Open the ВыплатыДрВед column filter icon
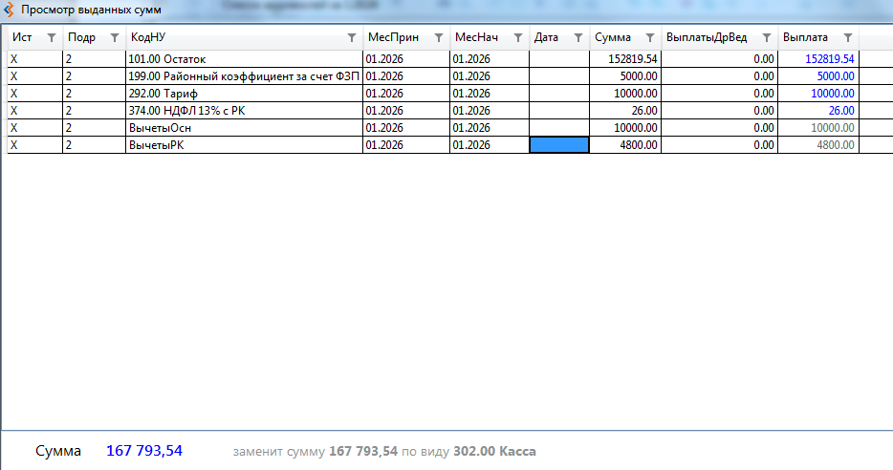Screen dimensions: 893x470 click(766, 38)
